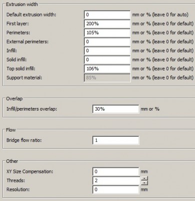Click the Default extrusion width field
The height and width of the screenshot is (201, 195).
coord(107,15)
